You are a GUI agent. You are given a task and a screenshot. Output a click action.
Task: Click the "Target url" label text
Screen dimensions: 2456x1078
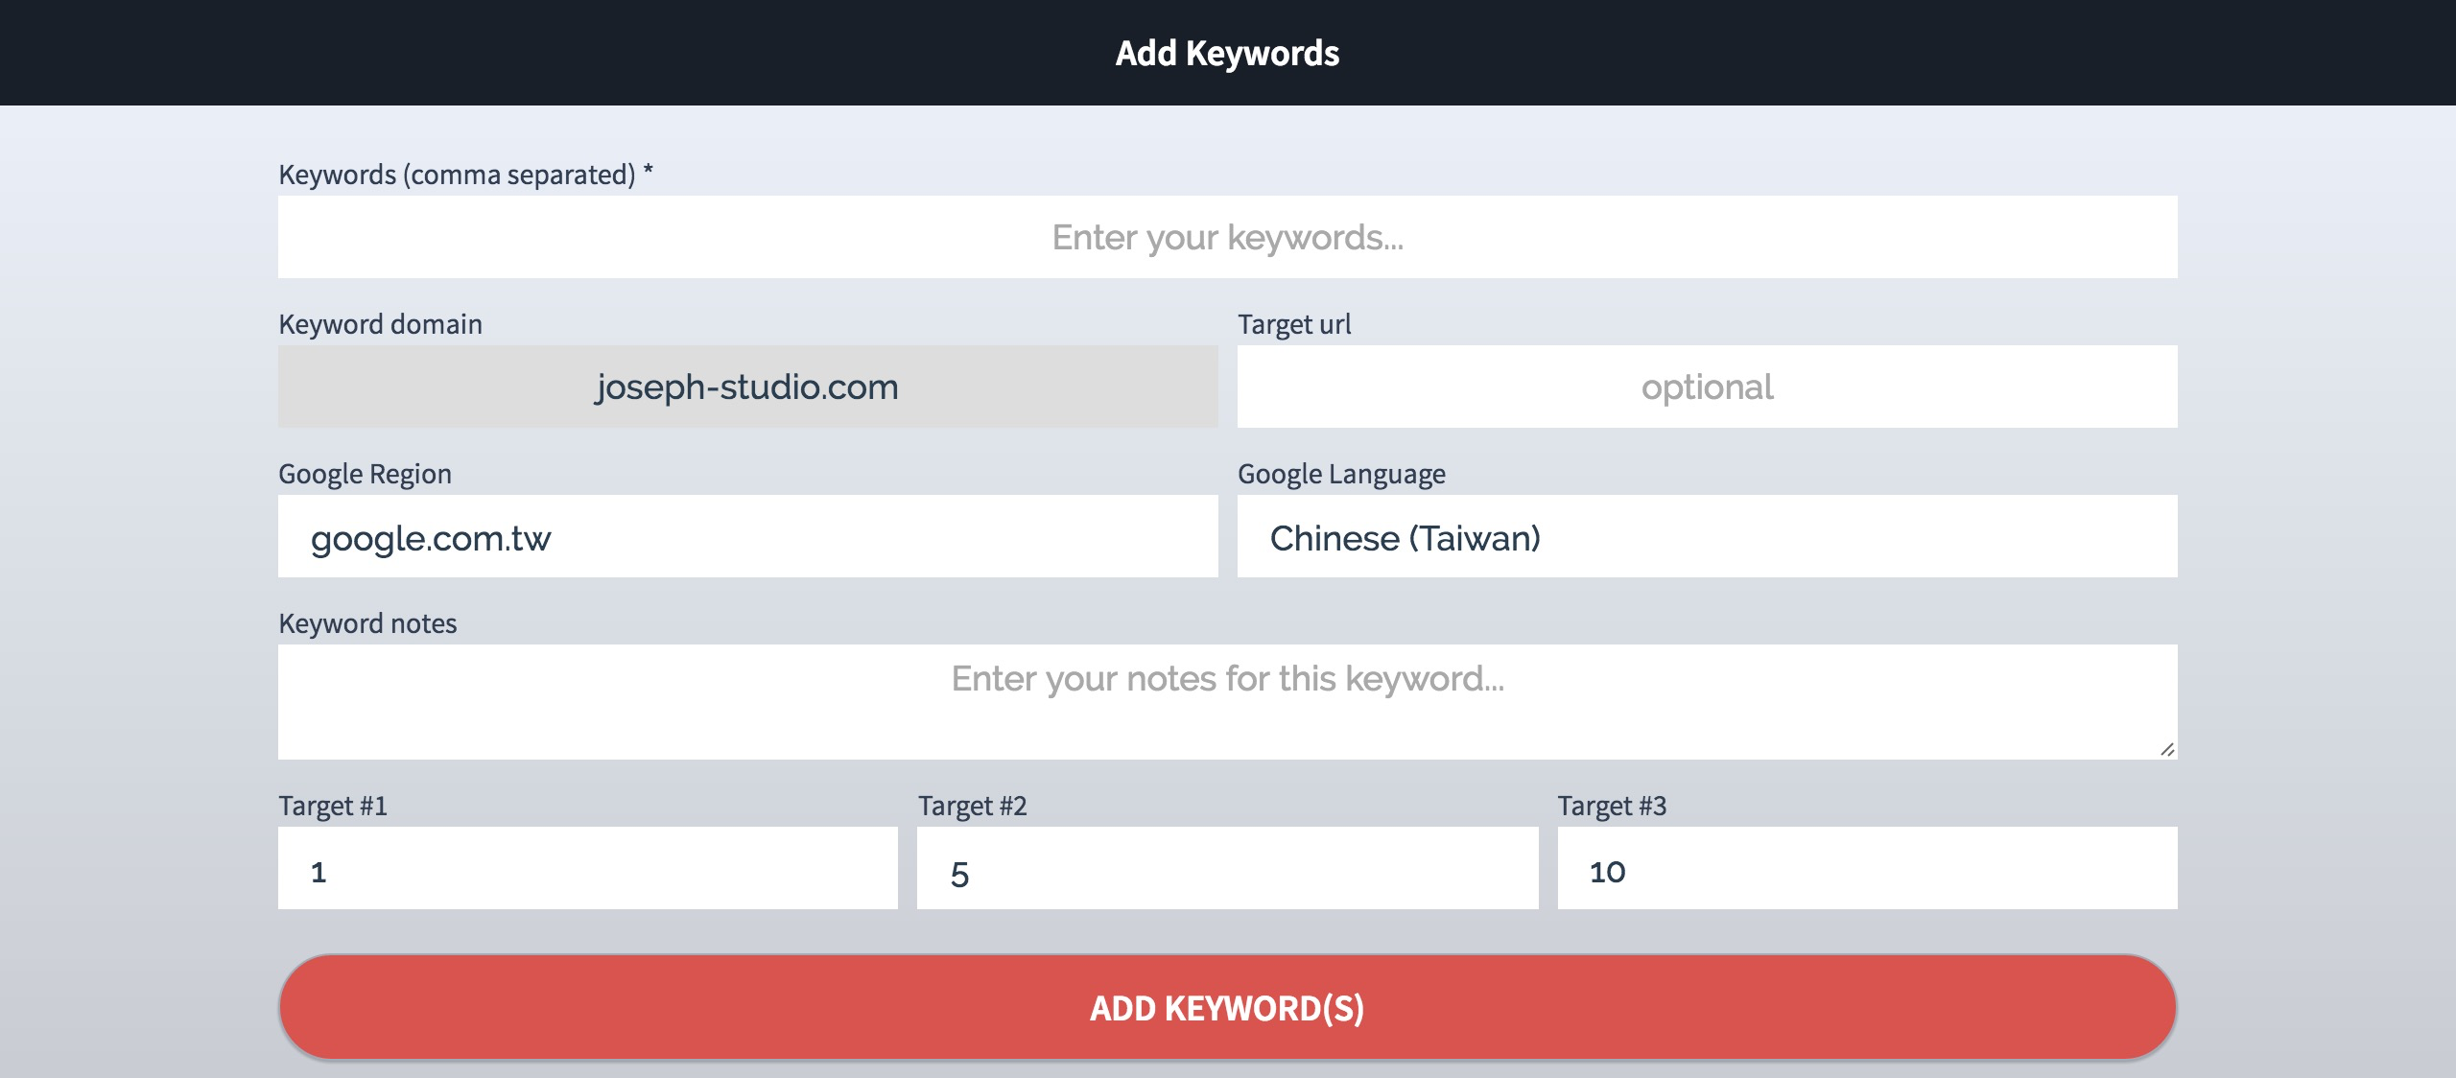coord(1294,324)
